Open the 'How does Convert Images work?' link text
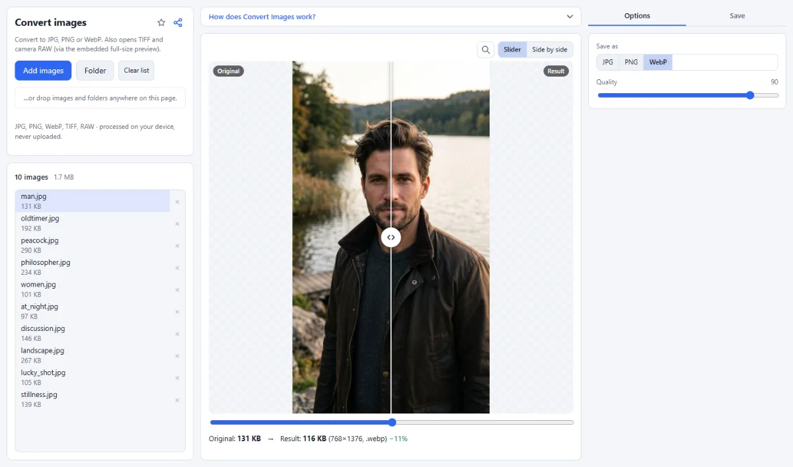793x467 pixels. click(x=262, y=17)
